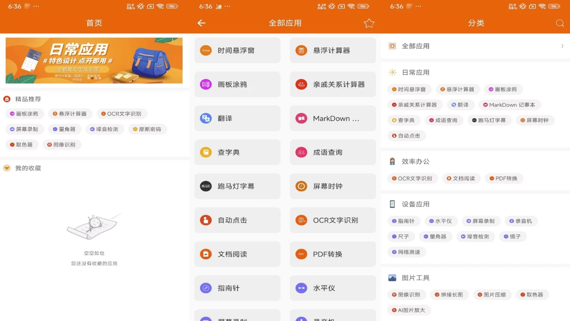Viewport: 570px width, 321px height.
Task: Click the red 亲戚关系计算器 icon in grid
Action: tap(301, 85)
